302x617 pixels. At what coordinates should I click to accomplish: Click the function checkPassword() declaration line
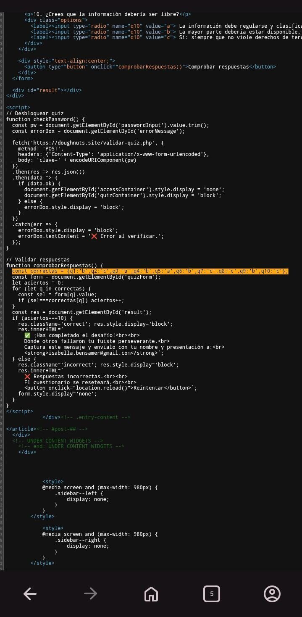pyautogui.click(x=45, y=119)
